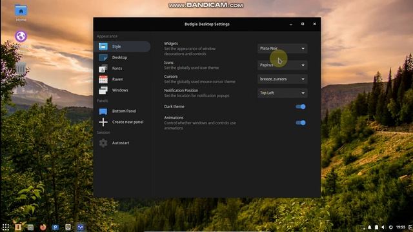Close the Budgie Desktop Settings window
The width and height of the screenshot is (413, 232).
coord(314,24)
